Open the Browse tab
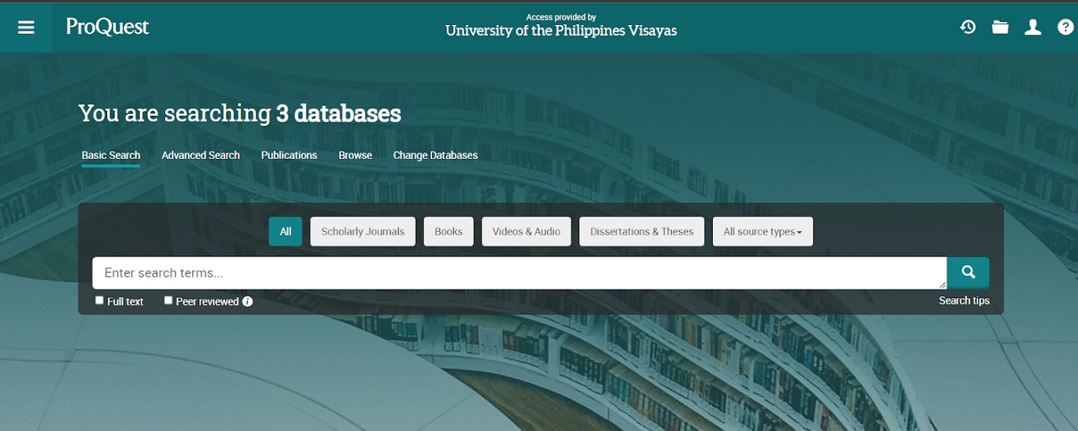 [x=356, y=155]
